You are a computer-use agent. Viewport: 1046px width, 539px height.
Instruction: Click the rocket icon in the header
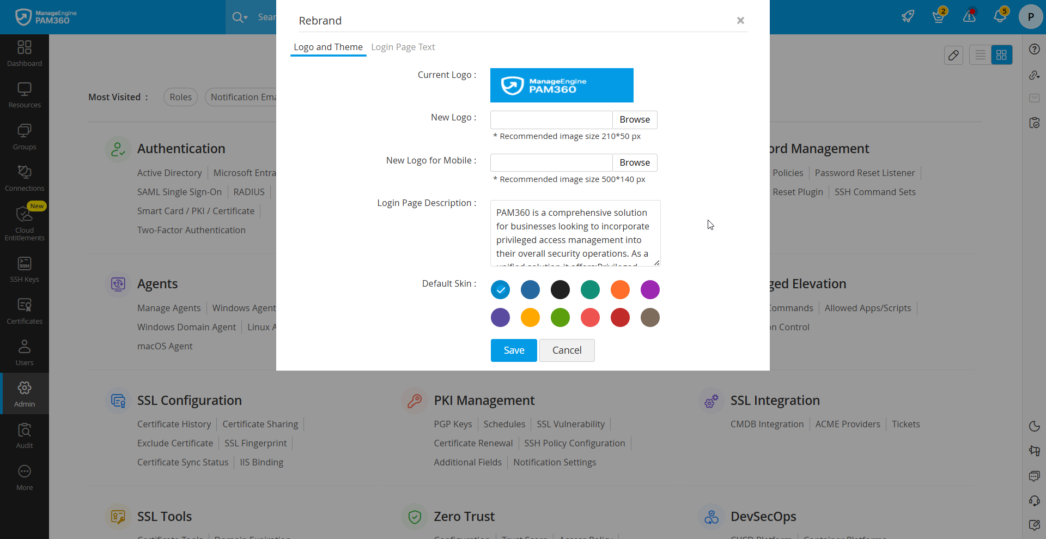(908, 16)
